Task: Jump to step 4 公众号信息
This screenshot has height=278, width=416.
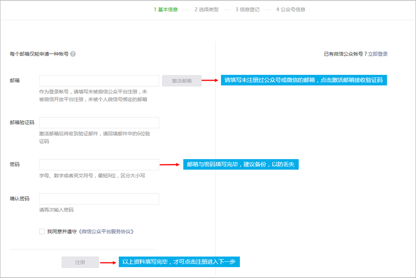Action: click(291, 9)
